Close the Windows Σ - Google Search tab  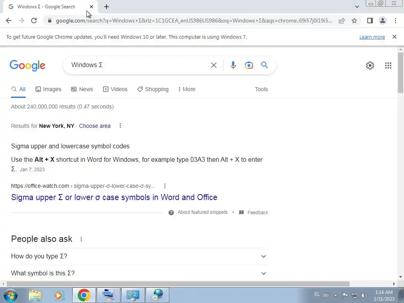92,7
